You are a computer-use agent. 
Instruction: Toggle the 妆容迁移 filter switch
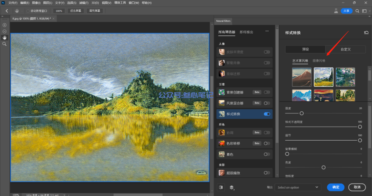(267, 74)
